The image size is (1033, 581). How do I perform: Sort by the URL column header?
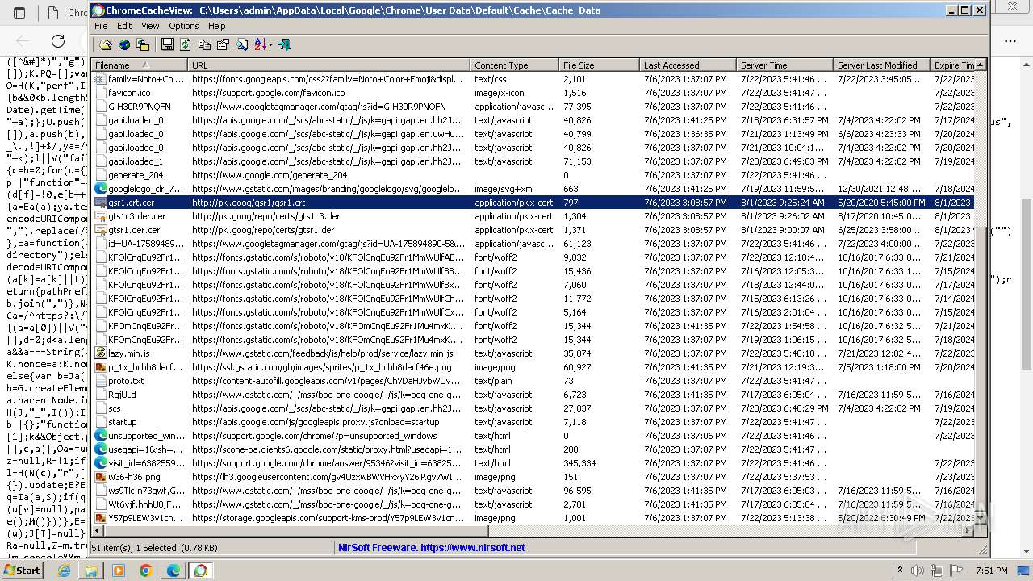tap(329, 65)
